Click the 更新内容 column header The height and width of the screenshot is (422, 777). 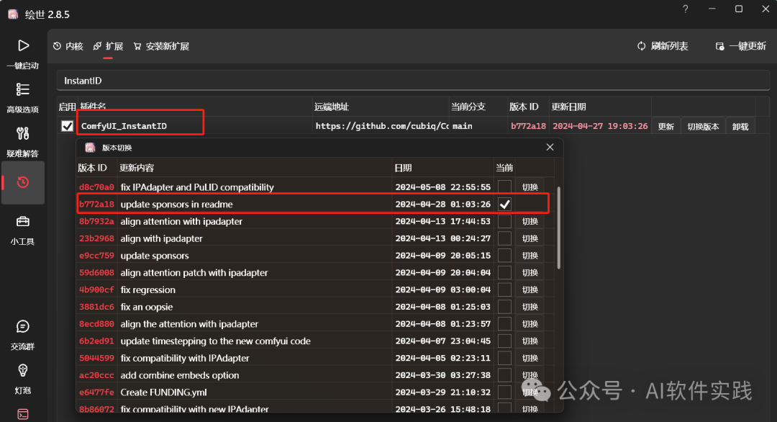pyautogui.click(x=137, y=168)
